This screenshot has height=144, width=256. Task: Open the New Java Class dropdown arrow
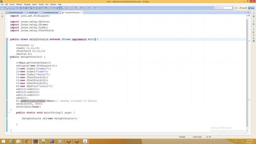[x=42, y=8]
